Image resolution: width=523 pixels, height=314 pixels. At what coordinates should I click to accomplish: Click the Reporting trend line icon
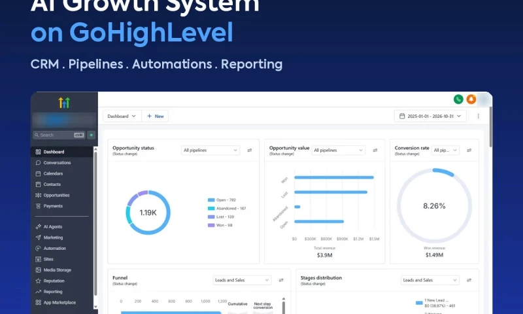pos(38,292)
